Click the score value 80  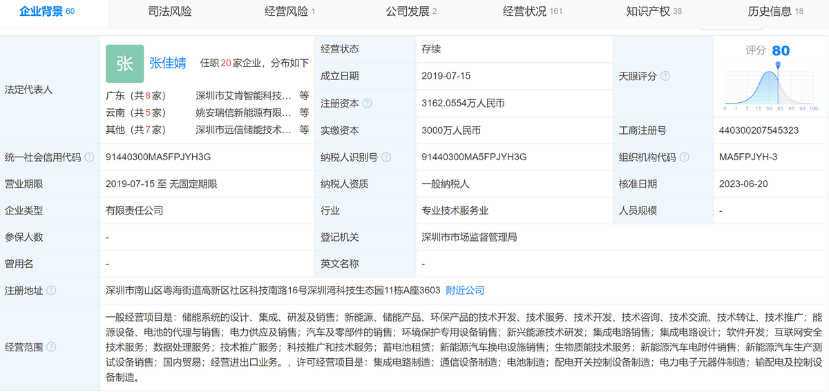(x=781, y=51)
